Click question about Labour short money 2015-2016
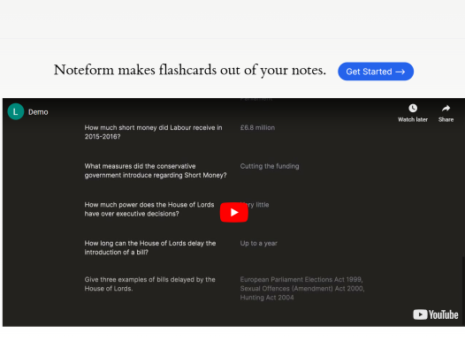The image size is (465, 348). 153,132
